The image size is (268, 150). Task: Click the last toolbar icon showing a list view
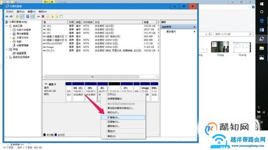coord(61,16)
